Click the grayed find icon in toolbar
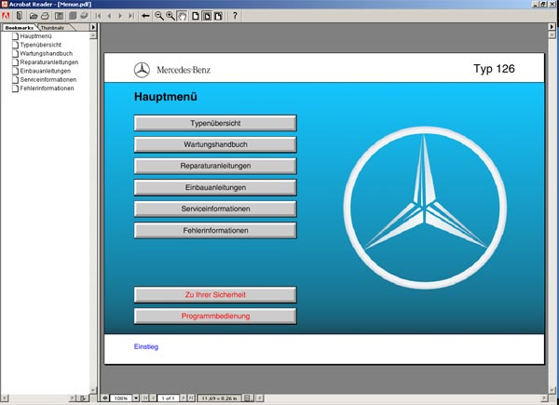This screenshot has width=559, height=405. pyautogui.click(x=73, y=16)
